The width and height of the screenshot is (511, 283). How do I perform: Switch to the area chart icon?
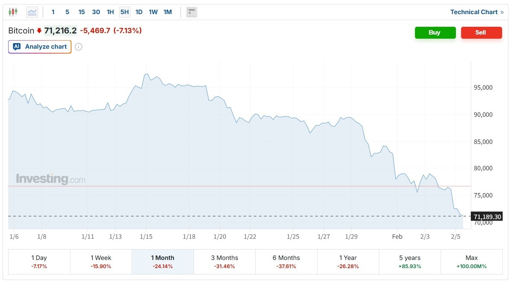coord(32,12)
